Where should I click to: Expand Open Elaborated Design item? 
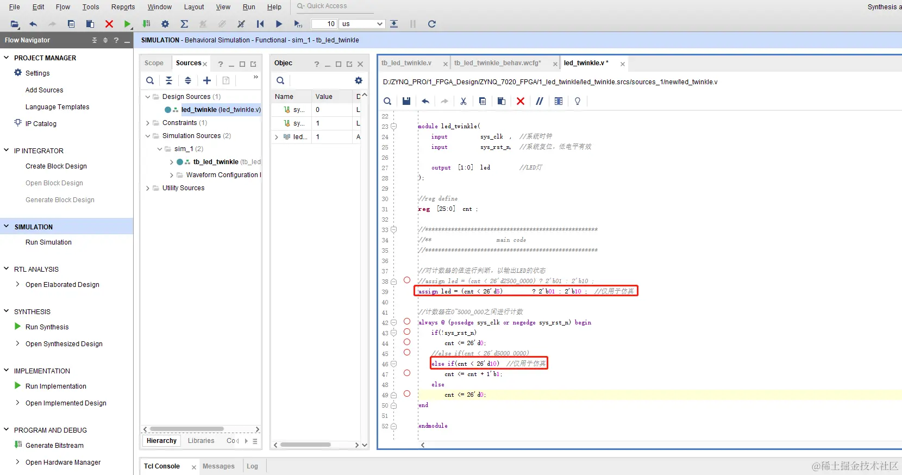[x=18, y=284]
